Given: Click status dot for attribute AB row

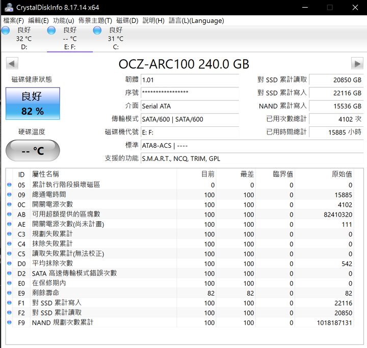Looking at the screenshot, I should pos(9,214).
